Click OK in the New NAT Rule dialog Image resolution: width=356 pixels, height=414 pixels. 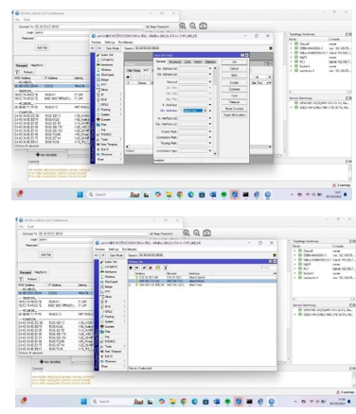(x=234, y=62)
